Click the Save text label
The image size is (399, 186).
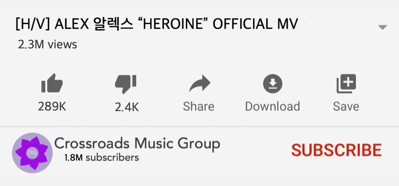tap(346, 107)
